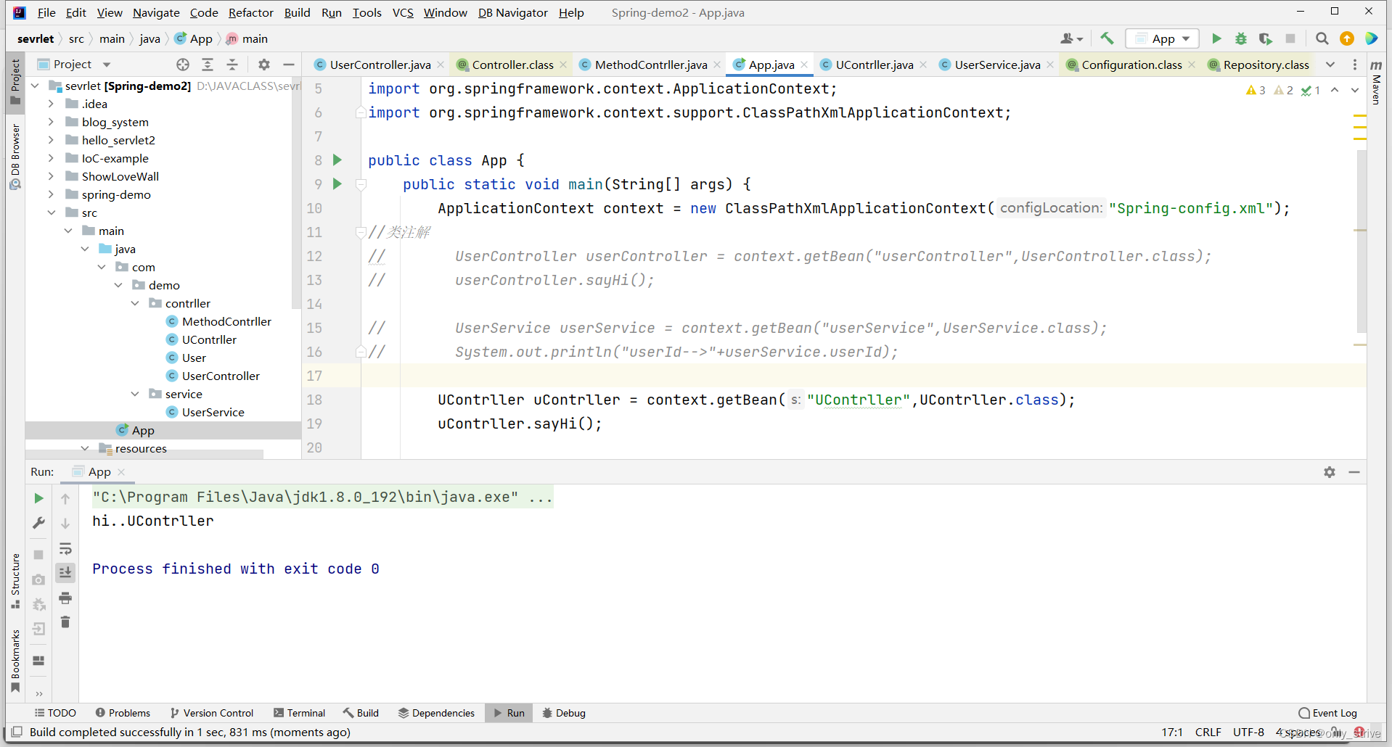
Task: Expand the ShowLoveWall folder
Action: coord(51,176)
